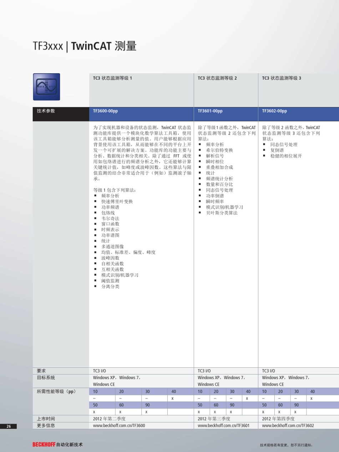339x452 pixels.
Task: Click the bullet '互相关函数'
Action: (x=113, y=270)
